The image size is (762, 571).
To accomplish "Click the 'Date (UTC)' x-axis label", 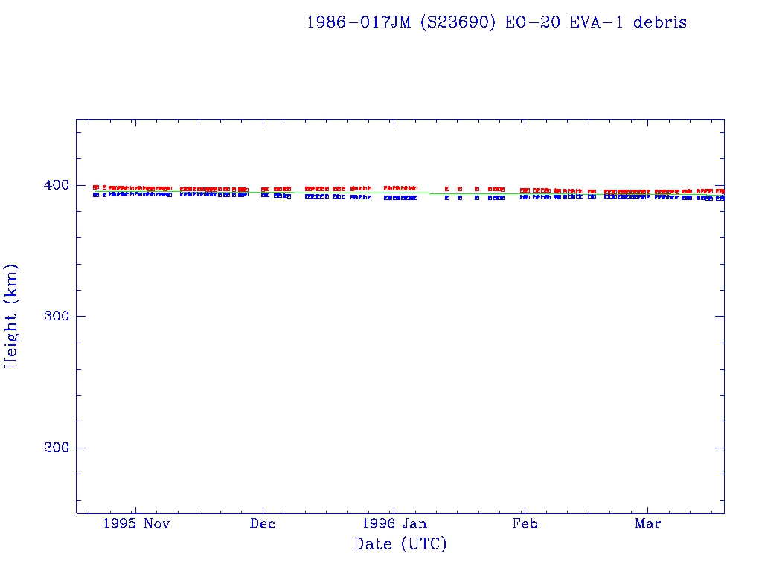I will pos(400,544).
